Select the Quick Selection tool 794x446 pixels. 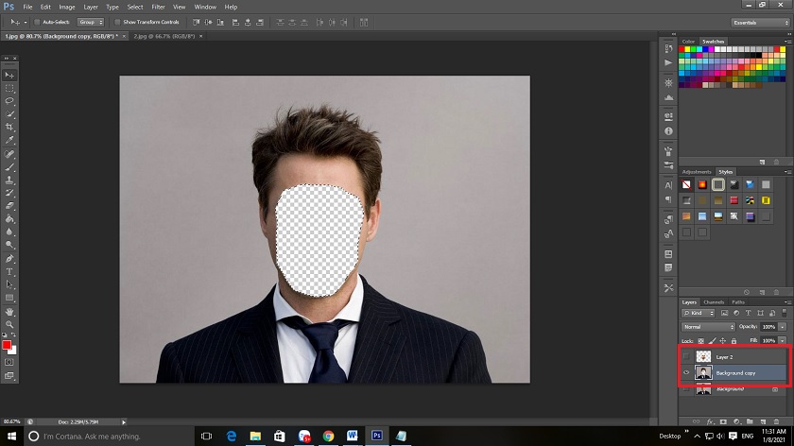click(9, 114)
